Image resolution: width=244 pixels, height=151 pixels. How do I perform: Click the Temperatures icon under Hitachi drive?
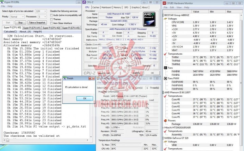click(166, 131)
